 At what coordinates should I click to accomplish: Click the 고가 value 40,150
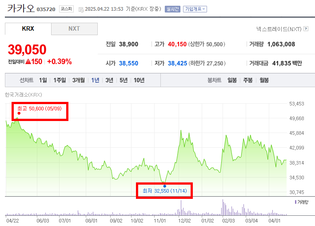tap(177, 44)
